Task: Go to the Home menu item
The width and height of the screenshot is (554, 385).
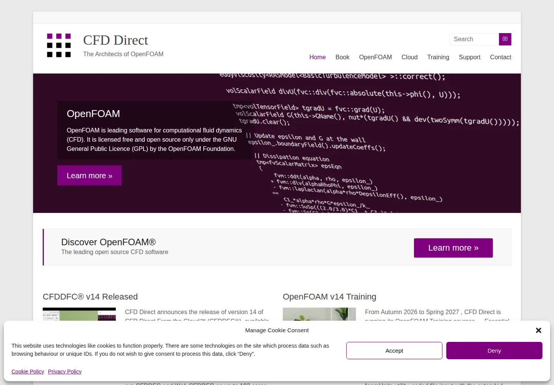Action: pyautogui.click(x=317, y=57)
